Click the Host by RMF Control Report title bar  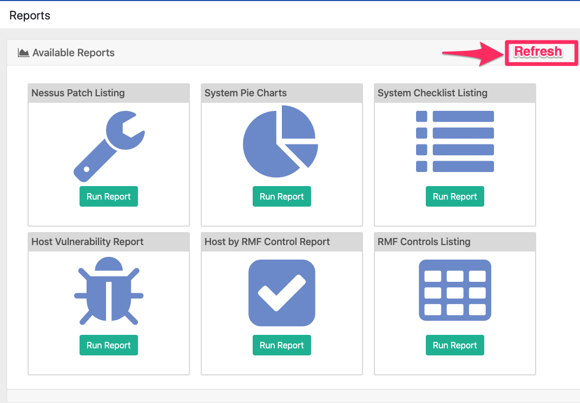click(x=267, y=242)
